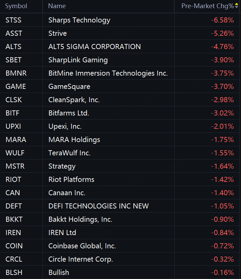Click the sort arrow beside Pre-Market Chg%
This screenshot has width=241, height=279.
[237, 6]
